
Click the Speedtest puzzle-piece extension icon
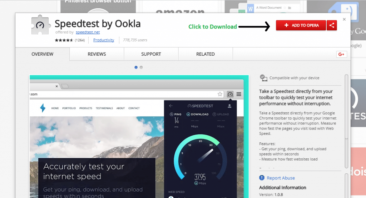click(x=41, y=25)
